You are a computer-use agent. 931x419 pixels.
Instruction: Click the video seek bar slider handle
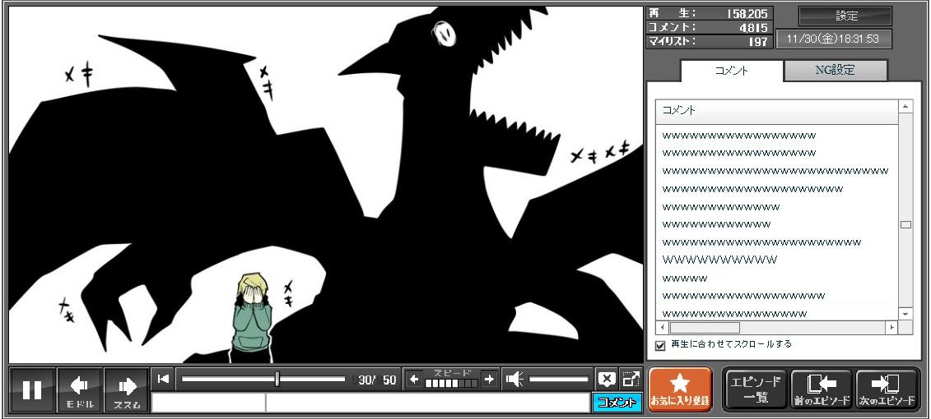[277, 379]
